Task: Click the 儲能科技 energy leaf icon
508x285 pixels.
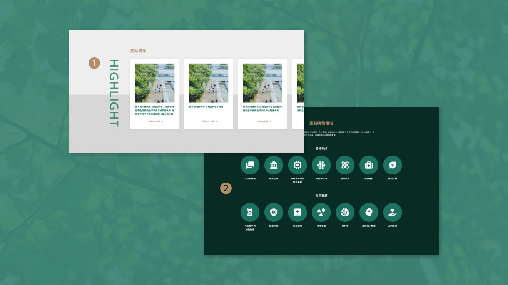Action: [x=393, y=165]
